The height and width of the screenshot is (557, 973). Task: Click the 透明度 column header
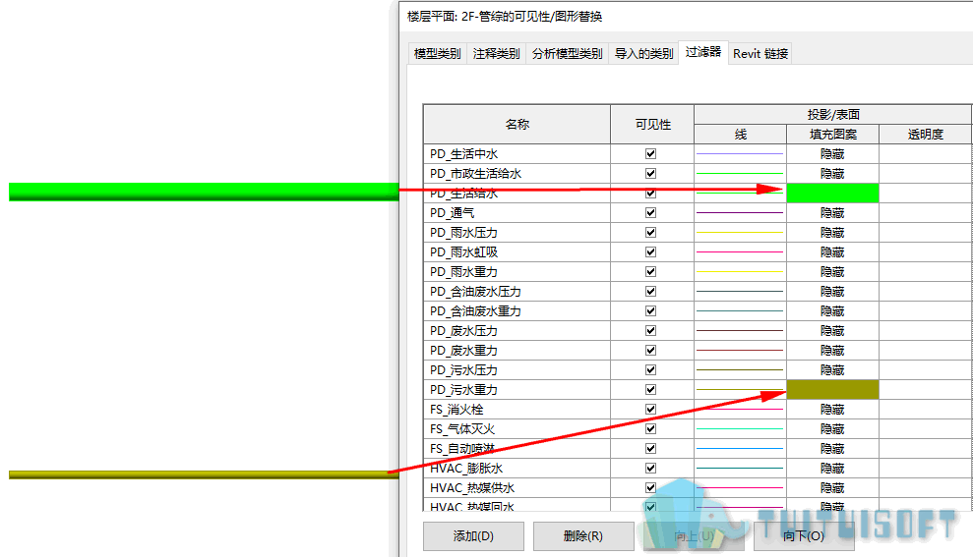point(925,134)
